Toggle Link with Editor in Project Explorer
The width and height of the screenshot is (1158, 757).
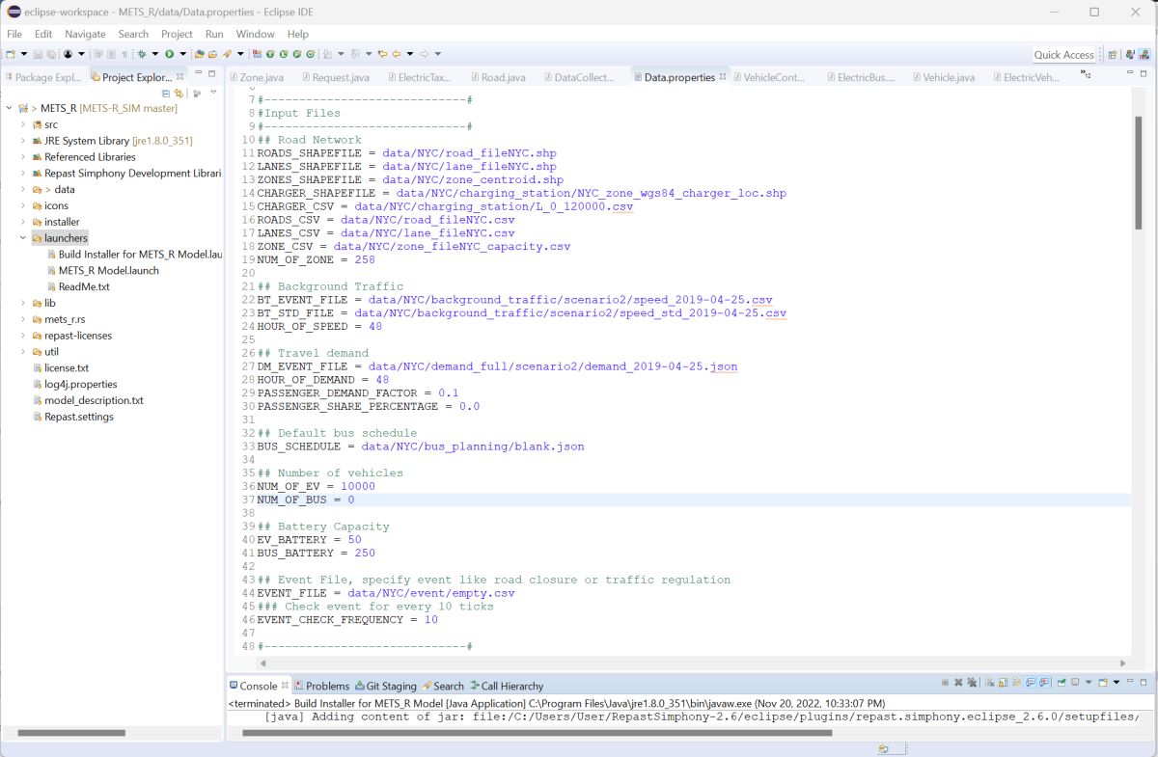(179, 93)
